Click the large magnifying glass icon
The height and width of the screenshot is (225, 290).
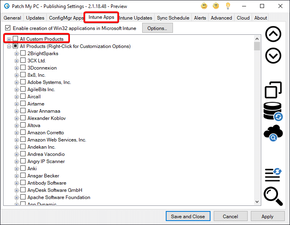click(x=273, y=196)
